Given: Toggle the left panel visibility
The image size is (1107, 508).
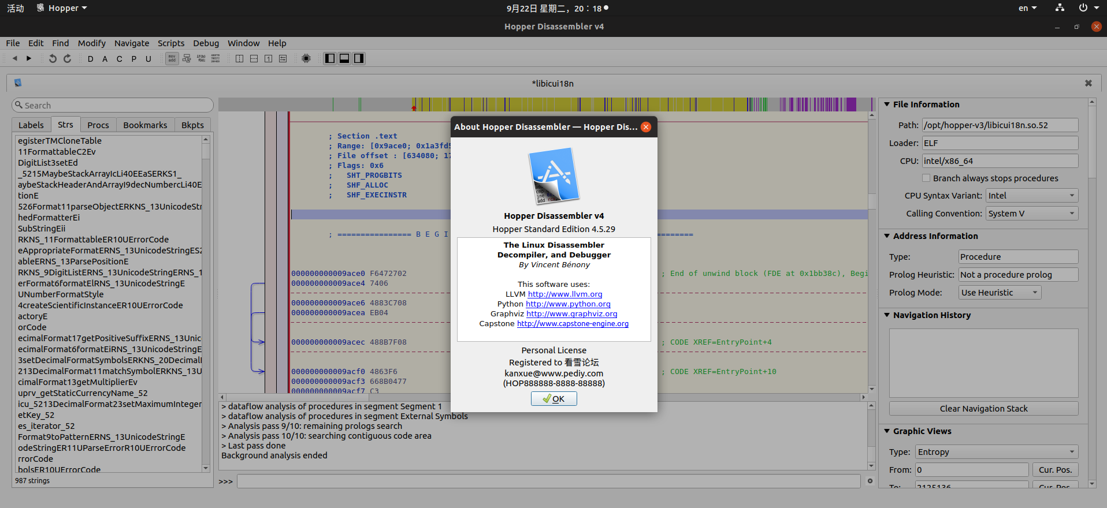Looking at the screenshot, I should tap(330, 58).
